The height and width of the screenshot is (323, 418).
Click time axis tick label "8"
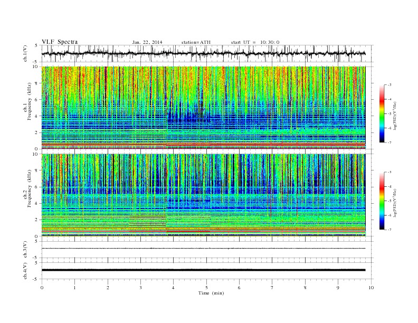click(305, 288)
